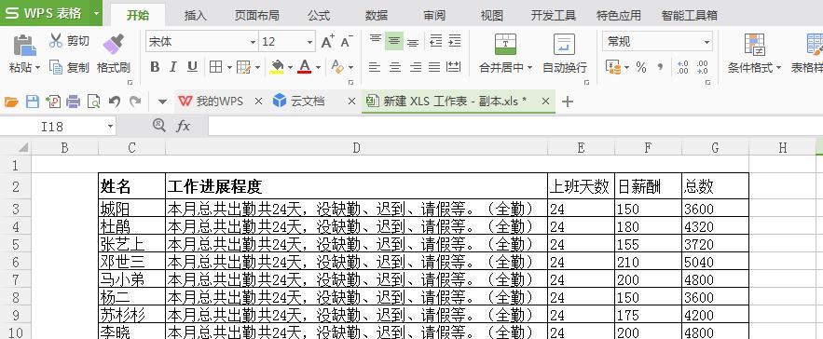Open the 公式 ribbon tab
823x339 pixels.
point(319,15)
